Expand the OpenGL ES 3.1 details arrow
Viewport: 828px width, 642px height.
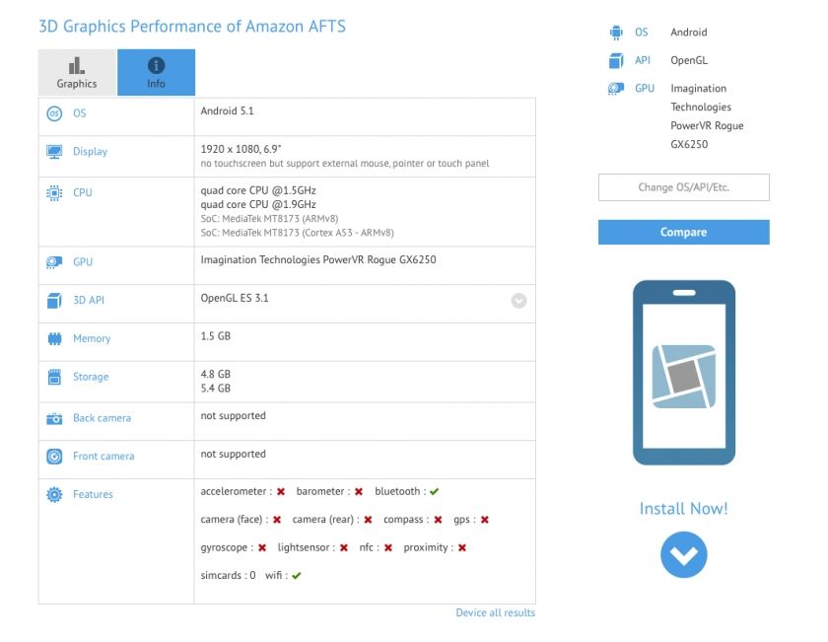tap(518, 302)
